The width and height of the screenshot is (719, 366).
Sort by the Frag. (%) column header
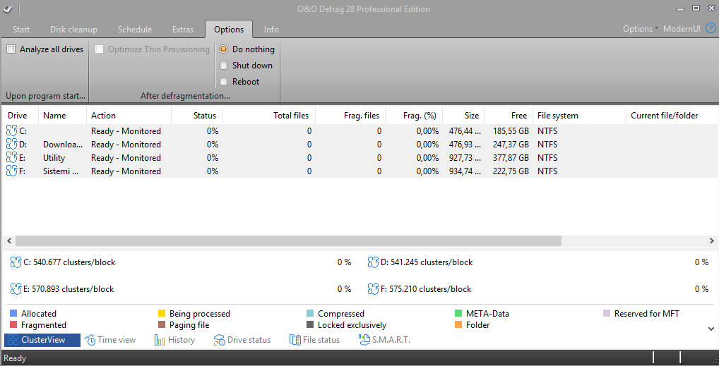[x=414, y=116]
